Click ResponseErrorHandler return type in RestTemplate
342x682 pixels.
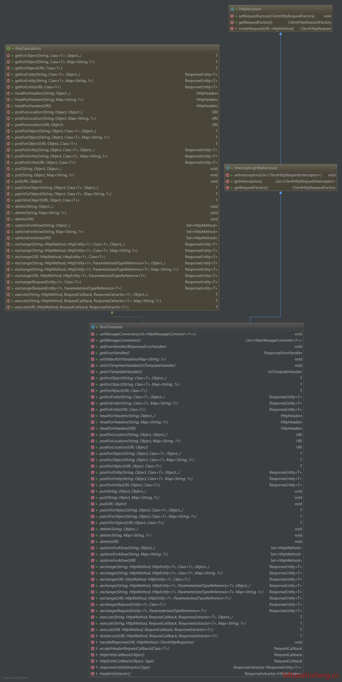[x=283, y=353]
